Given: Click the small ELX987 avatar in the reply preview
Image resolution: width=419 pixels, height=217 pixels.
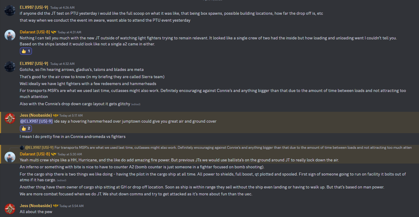Looking at the screenshot, I should coord(22,147).
